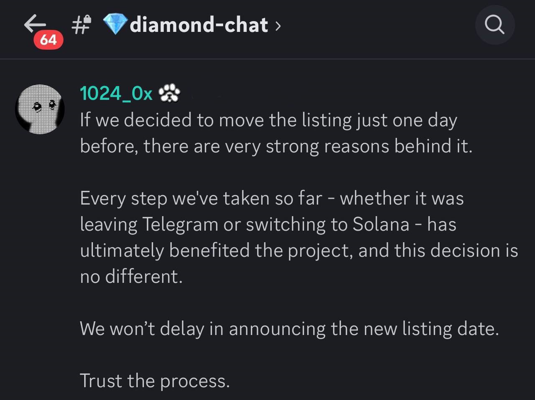Click the line 'before, there are very strong reasons'
This screenshot has width=535, height=400.
coord(276,146)
